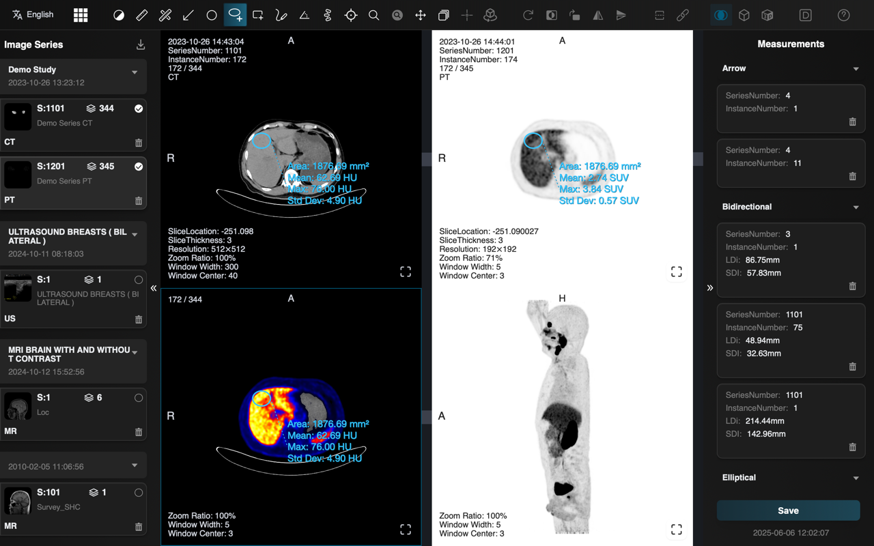Select the Arrow annotation tool

[x=188, y=14]
